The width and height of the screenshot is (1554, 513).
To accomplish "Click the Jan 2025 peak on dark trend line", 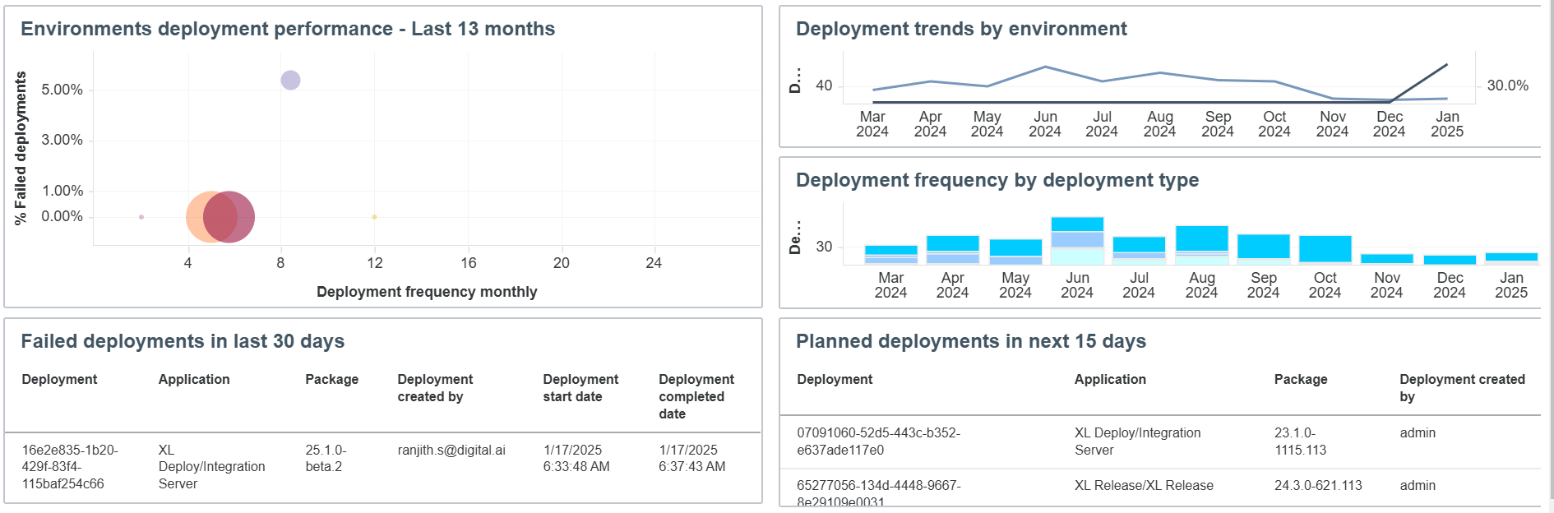I will [x=1446, y=65].
